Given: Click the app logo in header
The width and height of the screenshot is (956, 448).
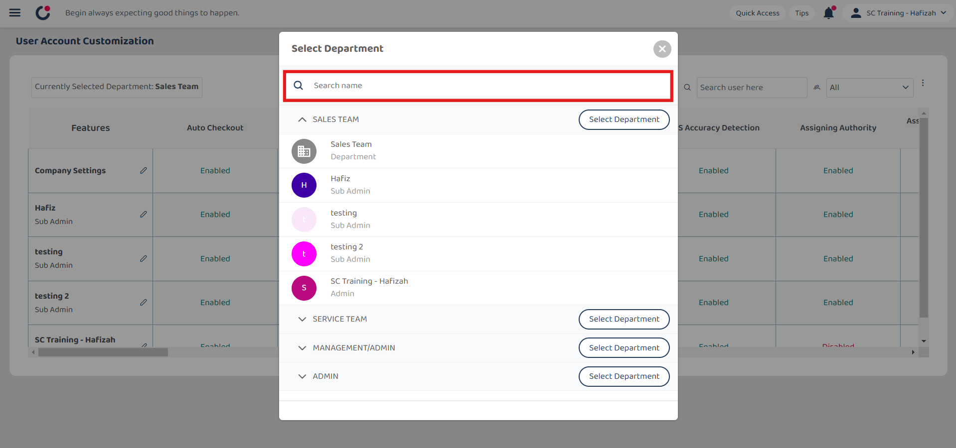Looking at the screenshot, I should click(43, 13).
